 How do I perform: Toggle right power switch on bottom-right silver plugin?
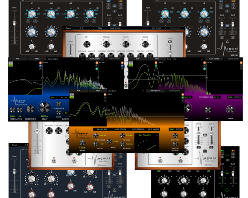tap(181, 161)
